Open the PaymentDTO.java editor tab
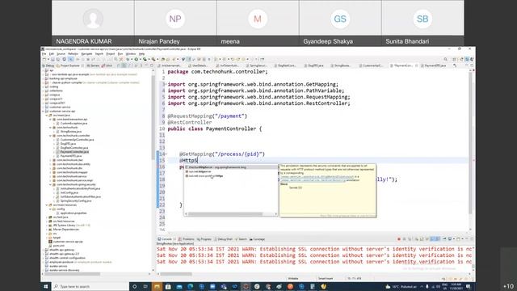517x291 pixels. point(435,65)
